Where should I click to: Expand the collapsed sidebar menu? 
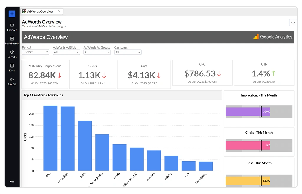point(12,181)
